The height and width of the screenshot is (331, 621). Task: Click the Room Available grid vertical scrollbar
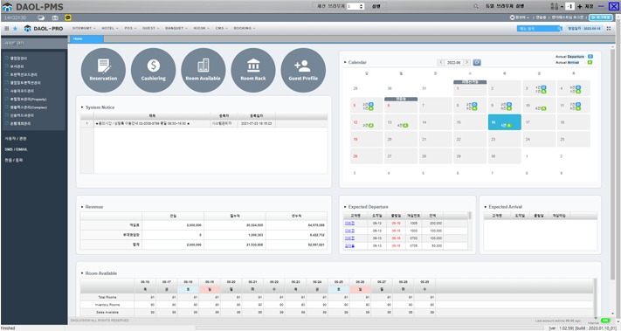coord(596,298)
